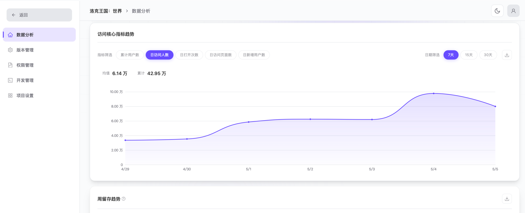The image size is (525, 213).
Task: Click the document icon beside 权限管理
Action: coord(10,65)
